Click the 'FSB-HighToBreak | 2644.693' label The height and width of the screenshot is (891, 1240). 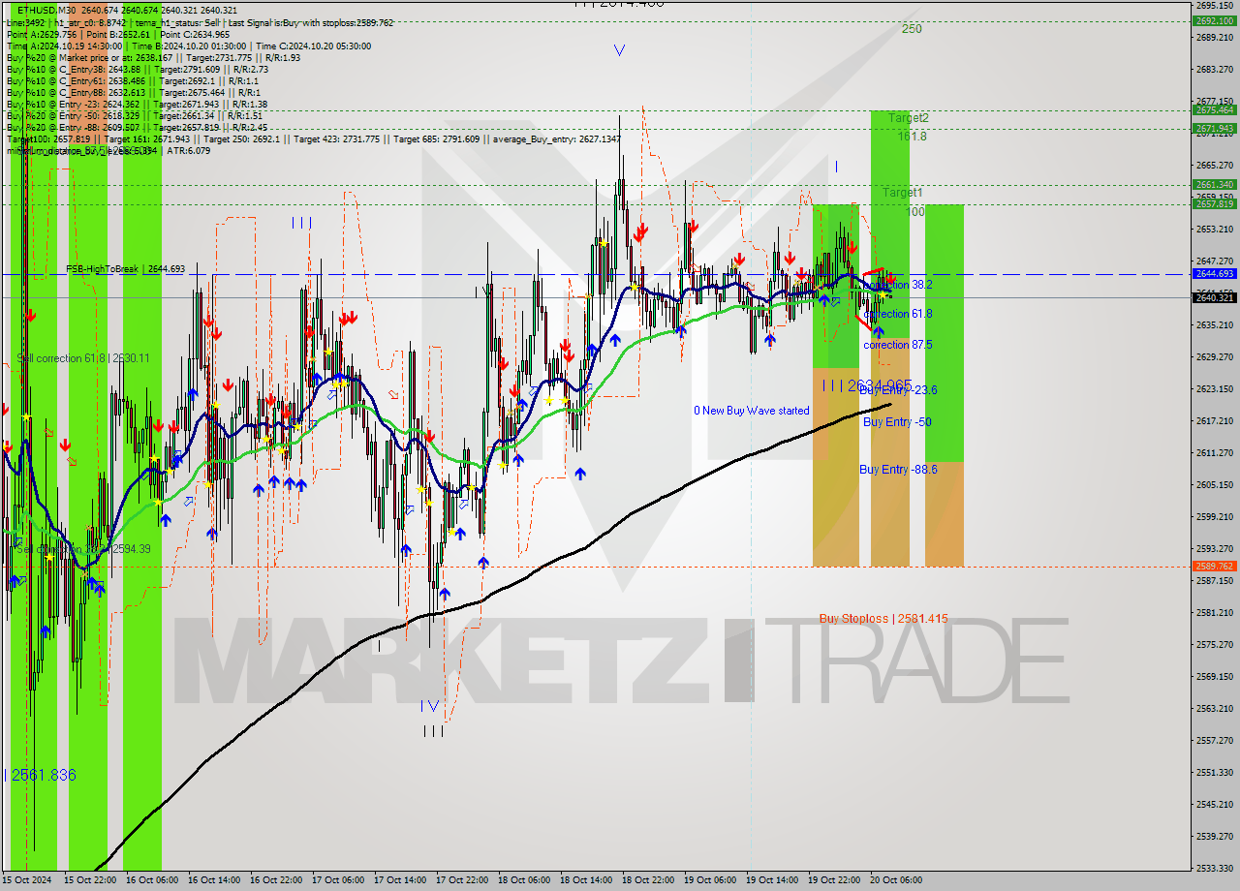tap(124, 268)
